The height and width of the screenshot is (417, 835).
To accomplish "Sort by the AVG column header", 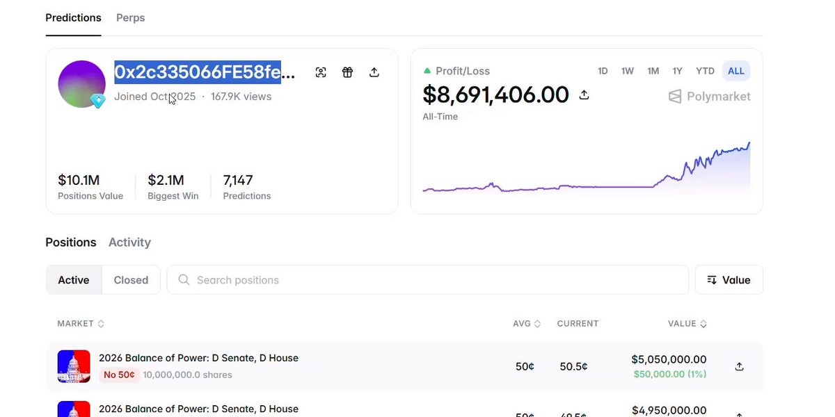I will coord(527,324).
